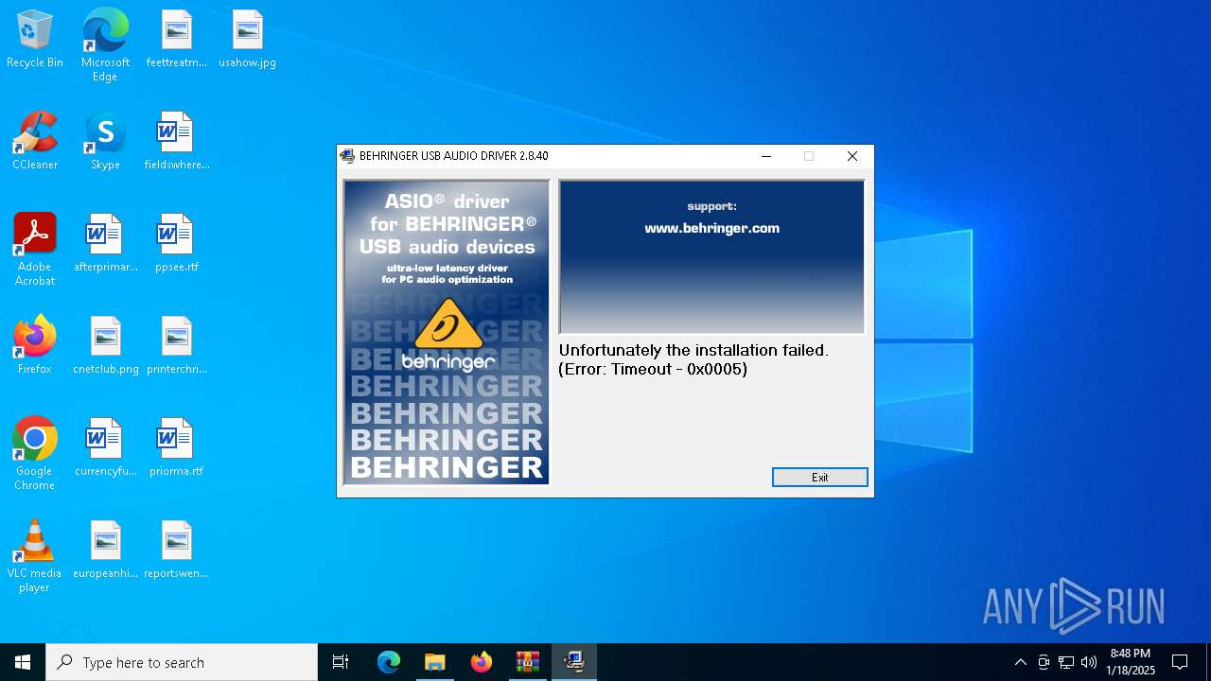Select fieldswhere... Word document on desktop
The width and height of the screenshot is (1211, 681).
point(176,142)
